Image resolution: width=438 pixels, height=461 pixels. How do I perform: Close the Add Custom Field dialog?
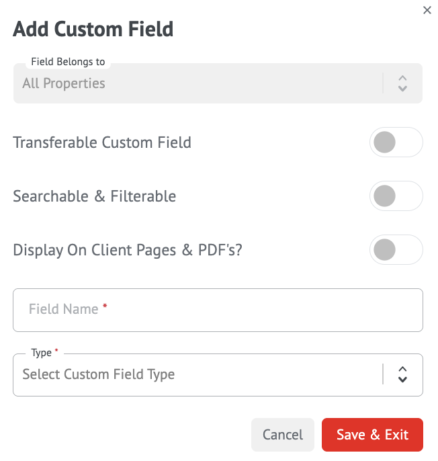tap(427, 10)
